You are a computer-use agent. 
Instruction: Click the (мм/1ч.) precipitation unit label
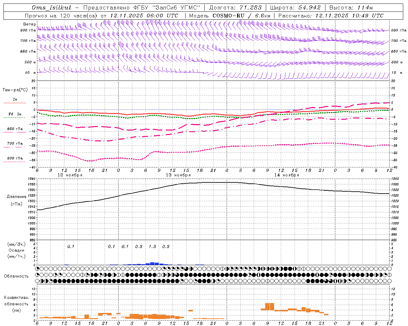[x=17, y=256]
